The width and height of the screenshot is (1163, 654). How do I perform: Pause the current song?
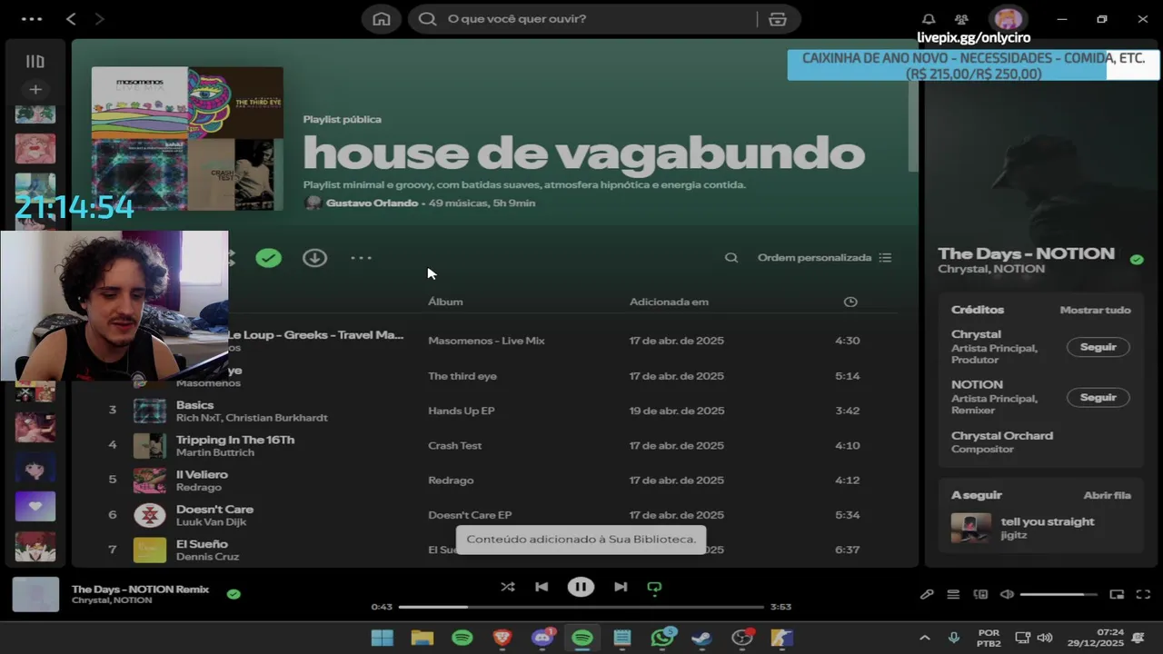tap(581, 587)
